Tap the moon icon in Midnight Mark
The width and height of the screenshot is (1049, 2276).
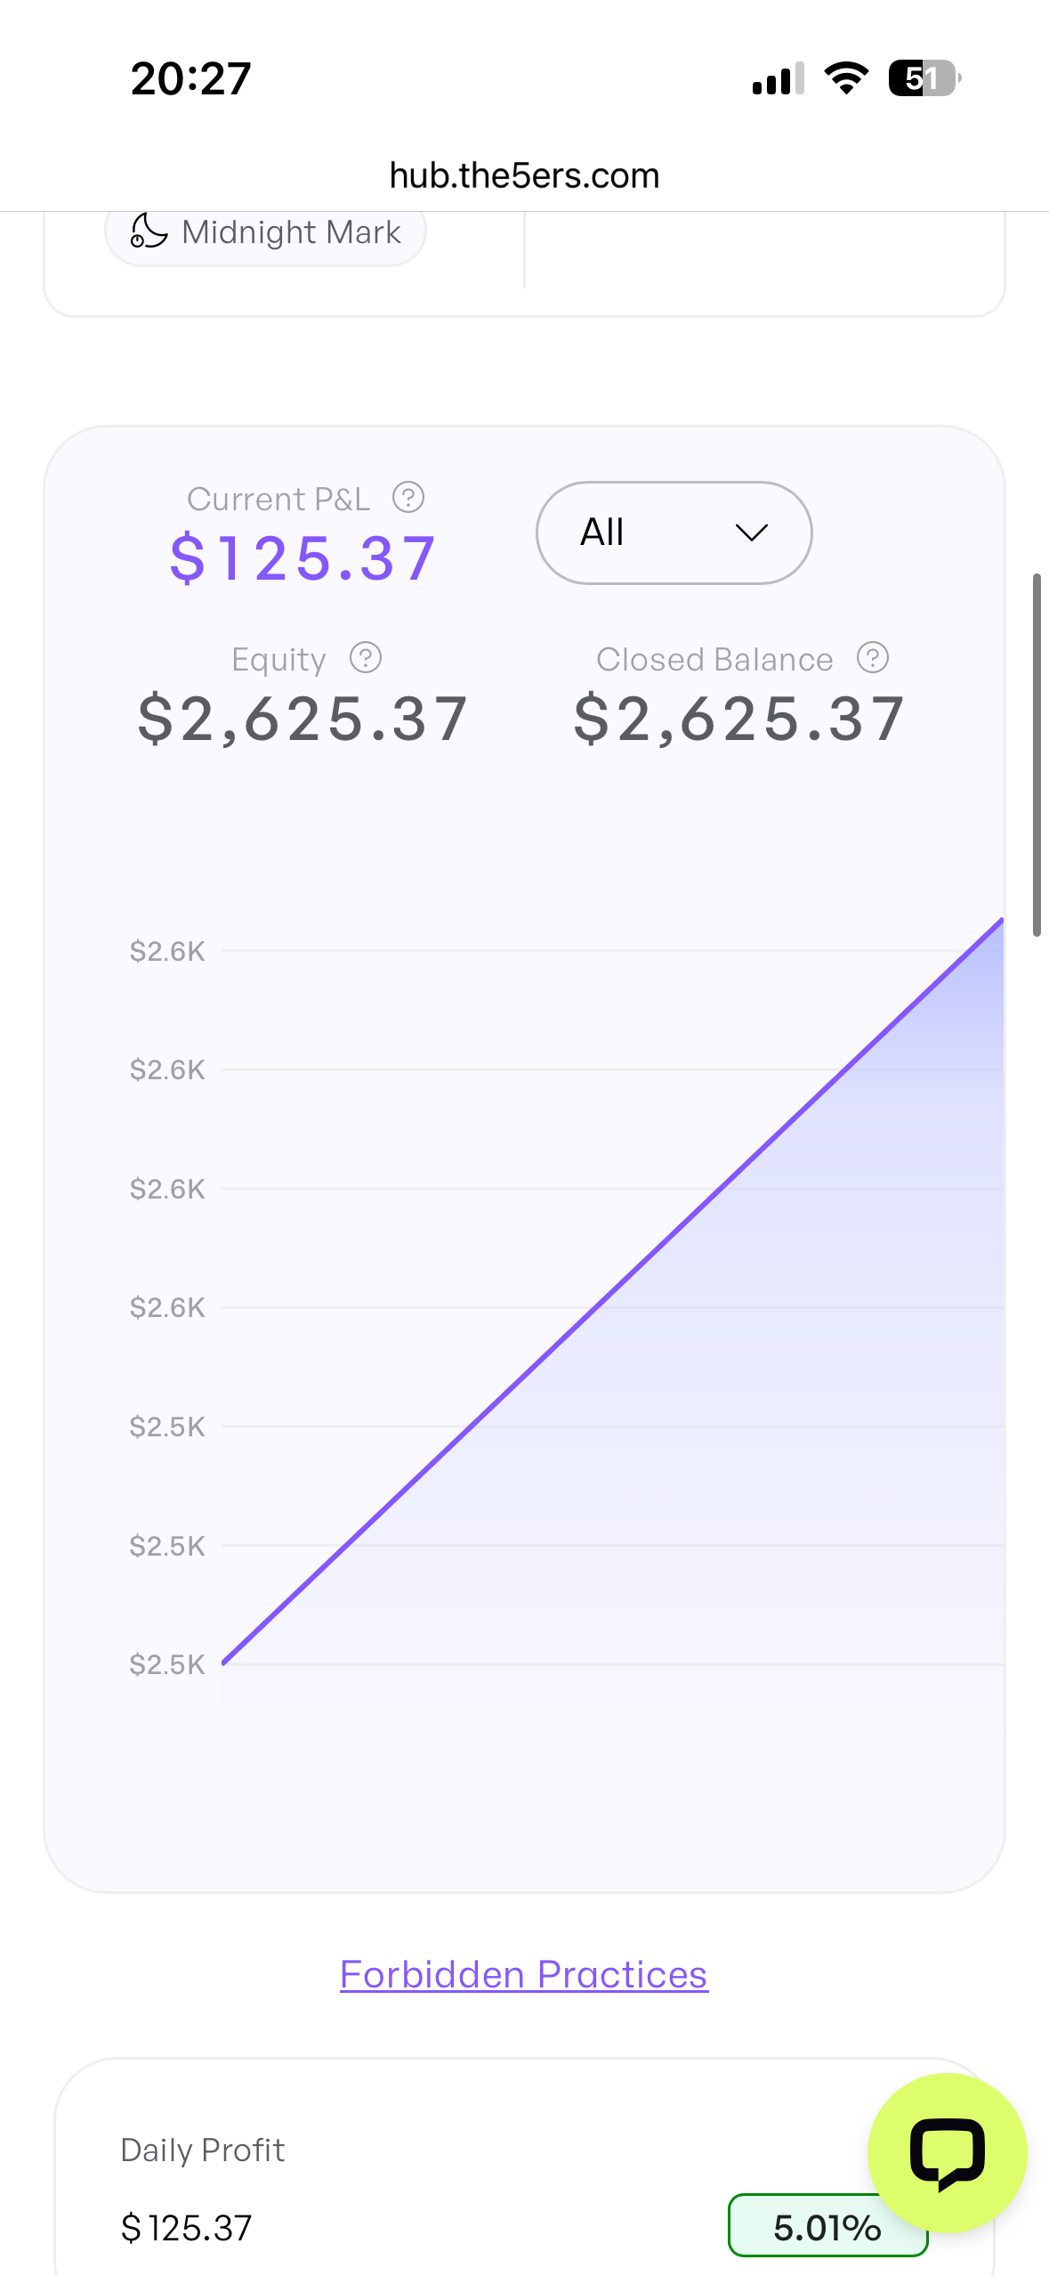click(149, 231)
